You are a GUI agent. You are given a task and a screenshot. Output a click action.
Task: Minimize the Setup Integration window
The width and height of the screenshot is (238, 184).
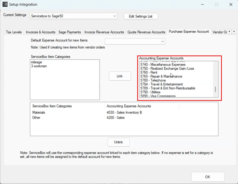click(202, 4)
